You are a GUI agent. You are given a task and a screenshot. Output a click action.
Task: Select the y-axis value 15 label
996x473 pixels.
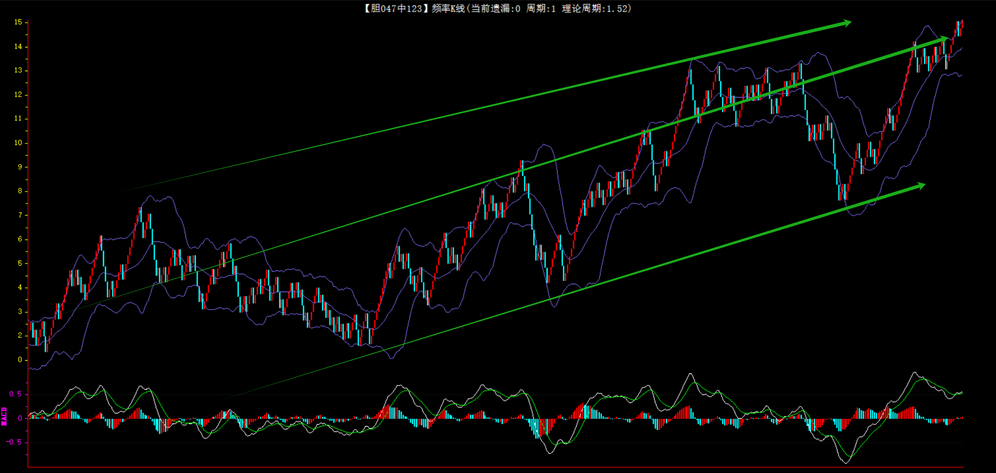[18, 22]
